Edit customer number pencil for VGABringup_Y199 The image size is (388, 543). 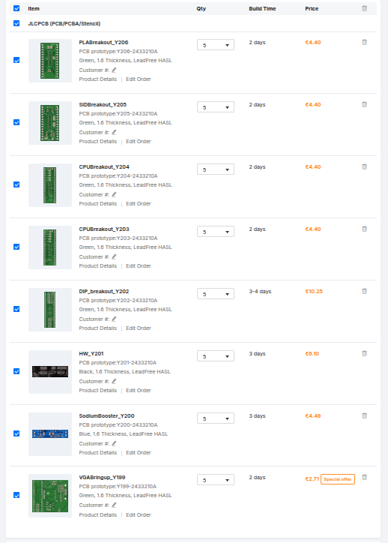click(114, 505)
